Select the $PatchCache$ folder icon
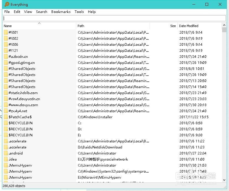This screenshot has width=229, height=191. 6,117
